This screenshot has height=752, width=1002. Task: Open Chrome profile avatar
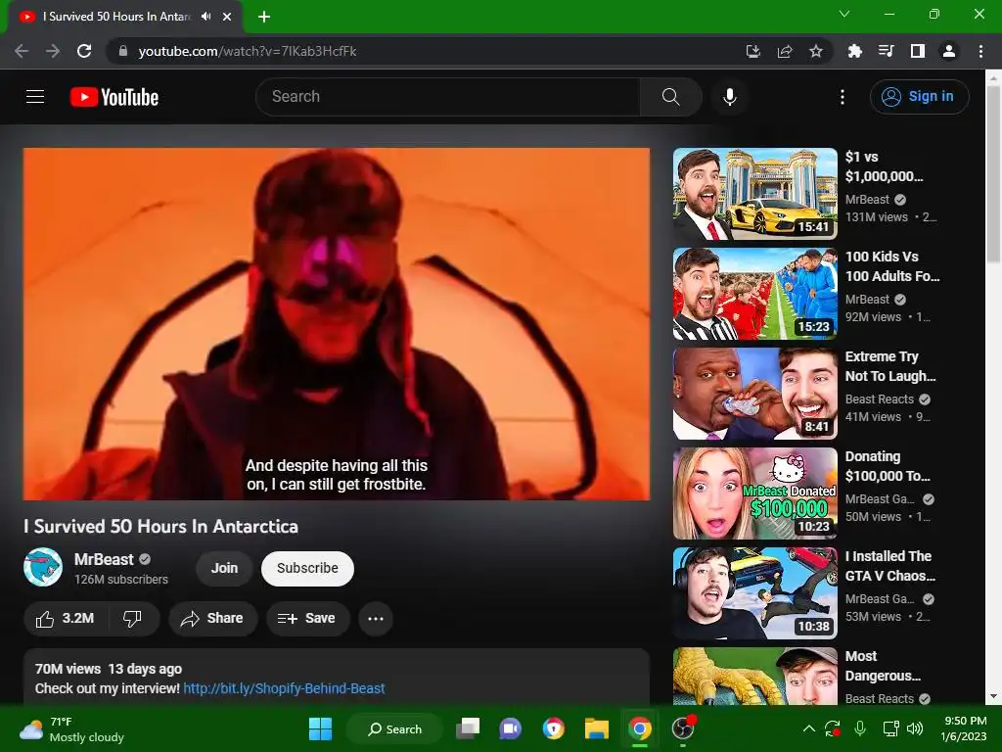[949, 51]
